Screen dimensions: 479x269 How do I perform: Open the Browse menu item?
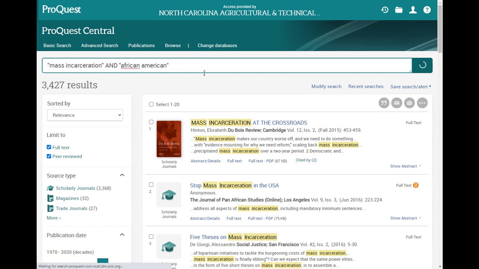pos(173,46)
